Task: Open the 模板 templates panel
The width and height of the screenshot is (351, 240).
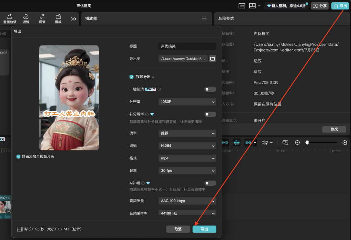Action: [x=58, y=19]
